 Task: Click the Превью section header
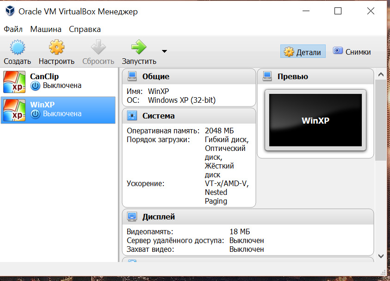(316, 76)
